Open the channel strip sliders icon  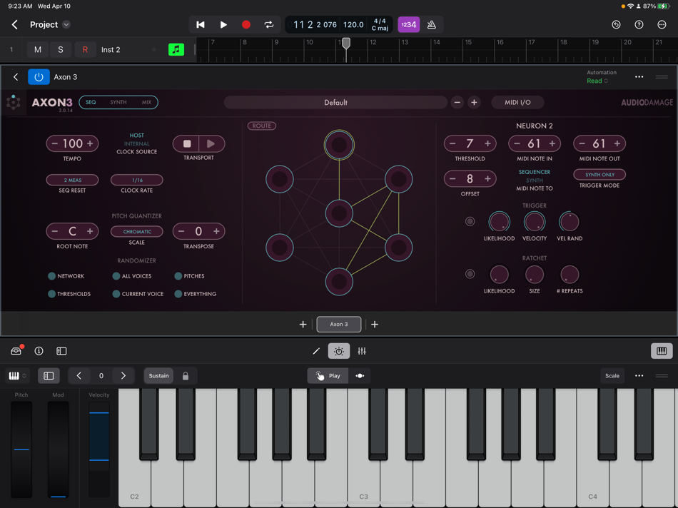click(362, 350)
